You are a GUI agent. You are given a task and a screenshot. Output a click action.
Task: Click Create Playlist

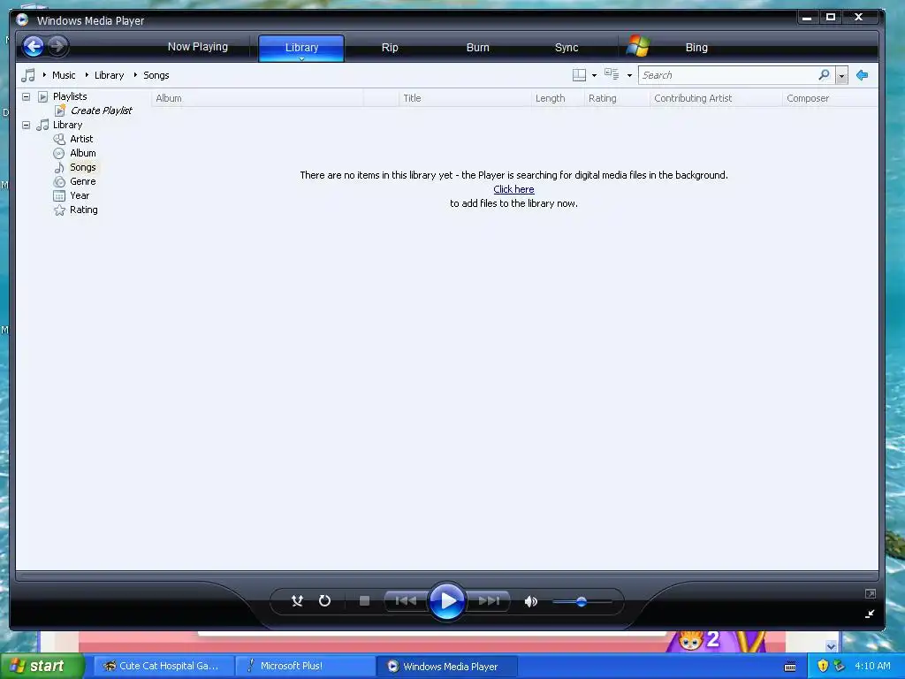tap(101, 111)
